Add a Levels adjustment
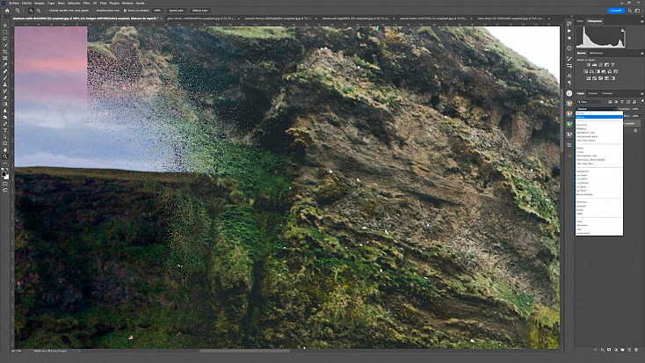 coord(594,65)
